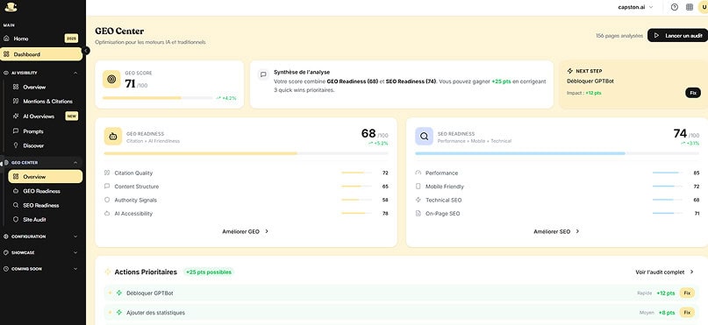Open the capston.ai workspace dropdown

click(636, 7)
